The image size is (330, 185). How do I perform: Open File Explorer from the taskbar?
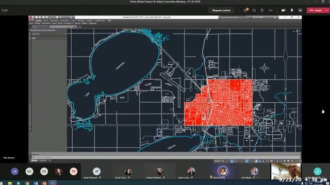click(10, 183)
